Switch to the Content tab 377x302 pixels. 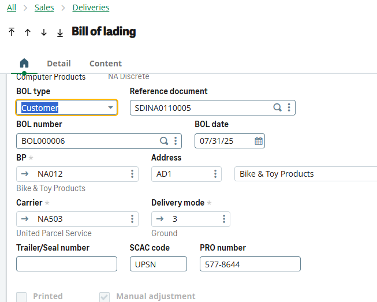pos(106,64)
